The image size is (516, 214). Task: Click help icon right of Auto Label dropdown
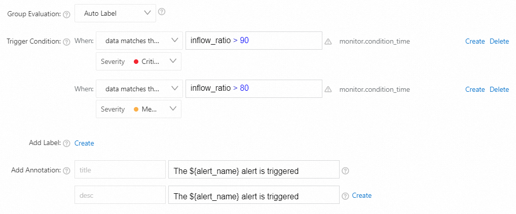click(162, 12)
